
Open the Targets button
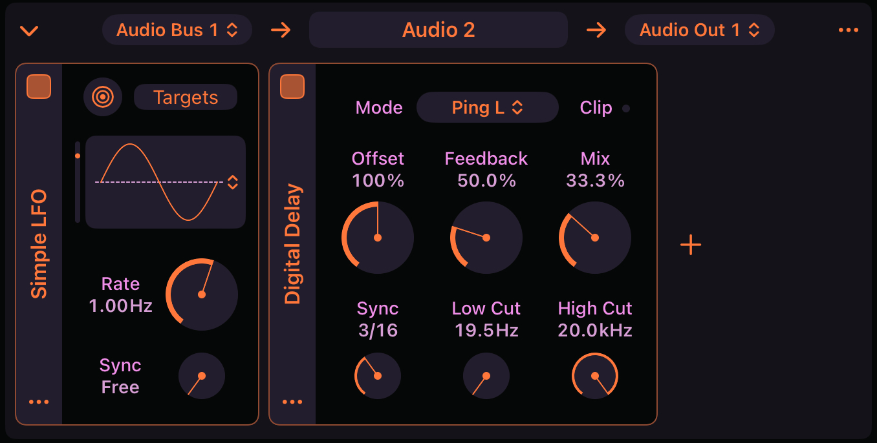pos(185,97)
